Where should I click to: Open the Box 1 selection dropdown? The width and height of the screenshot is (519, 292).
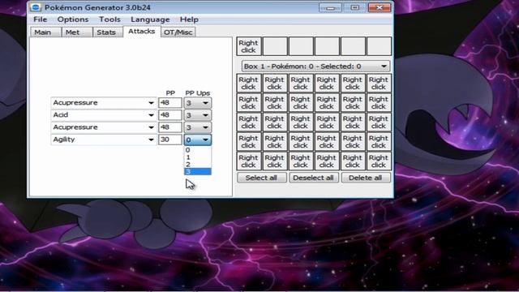point(315,67)
